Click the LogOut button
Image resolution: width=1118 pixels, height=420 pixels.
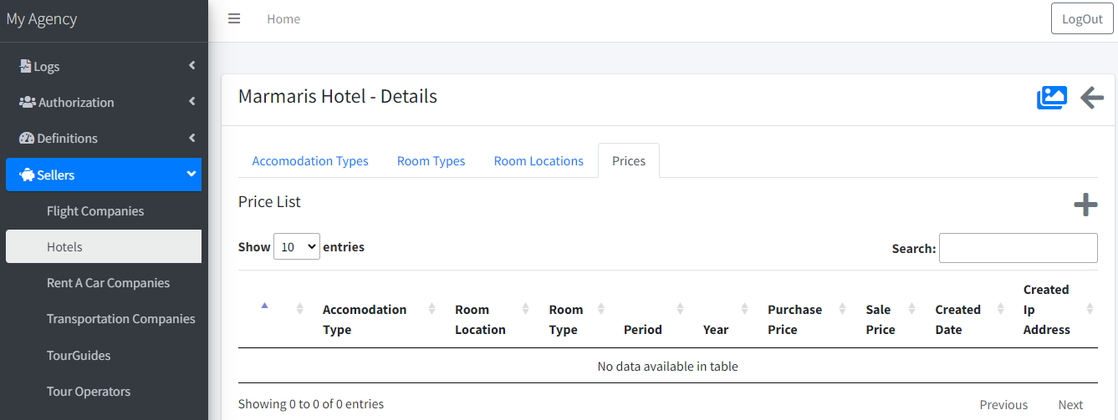point(1082,18)
